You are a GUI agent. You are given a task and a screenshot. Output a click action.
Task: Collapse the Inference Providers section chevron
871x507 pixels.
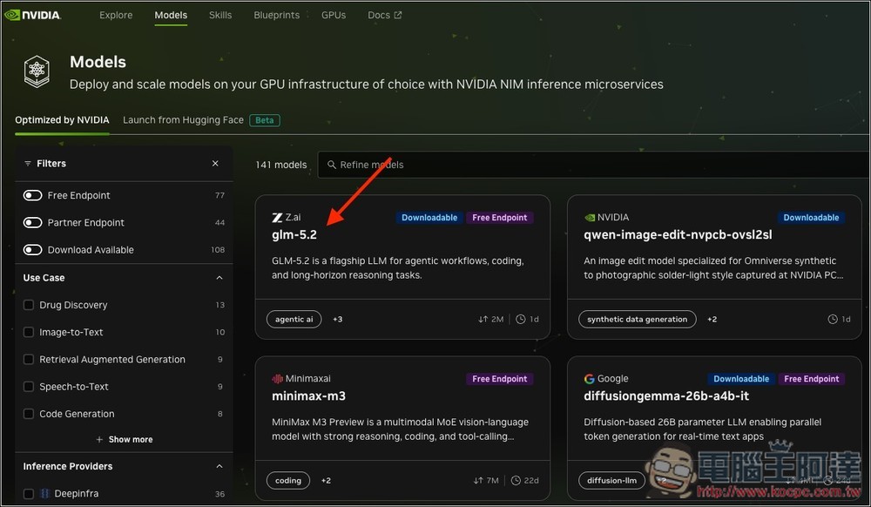(x=219, y=466)
